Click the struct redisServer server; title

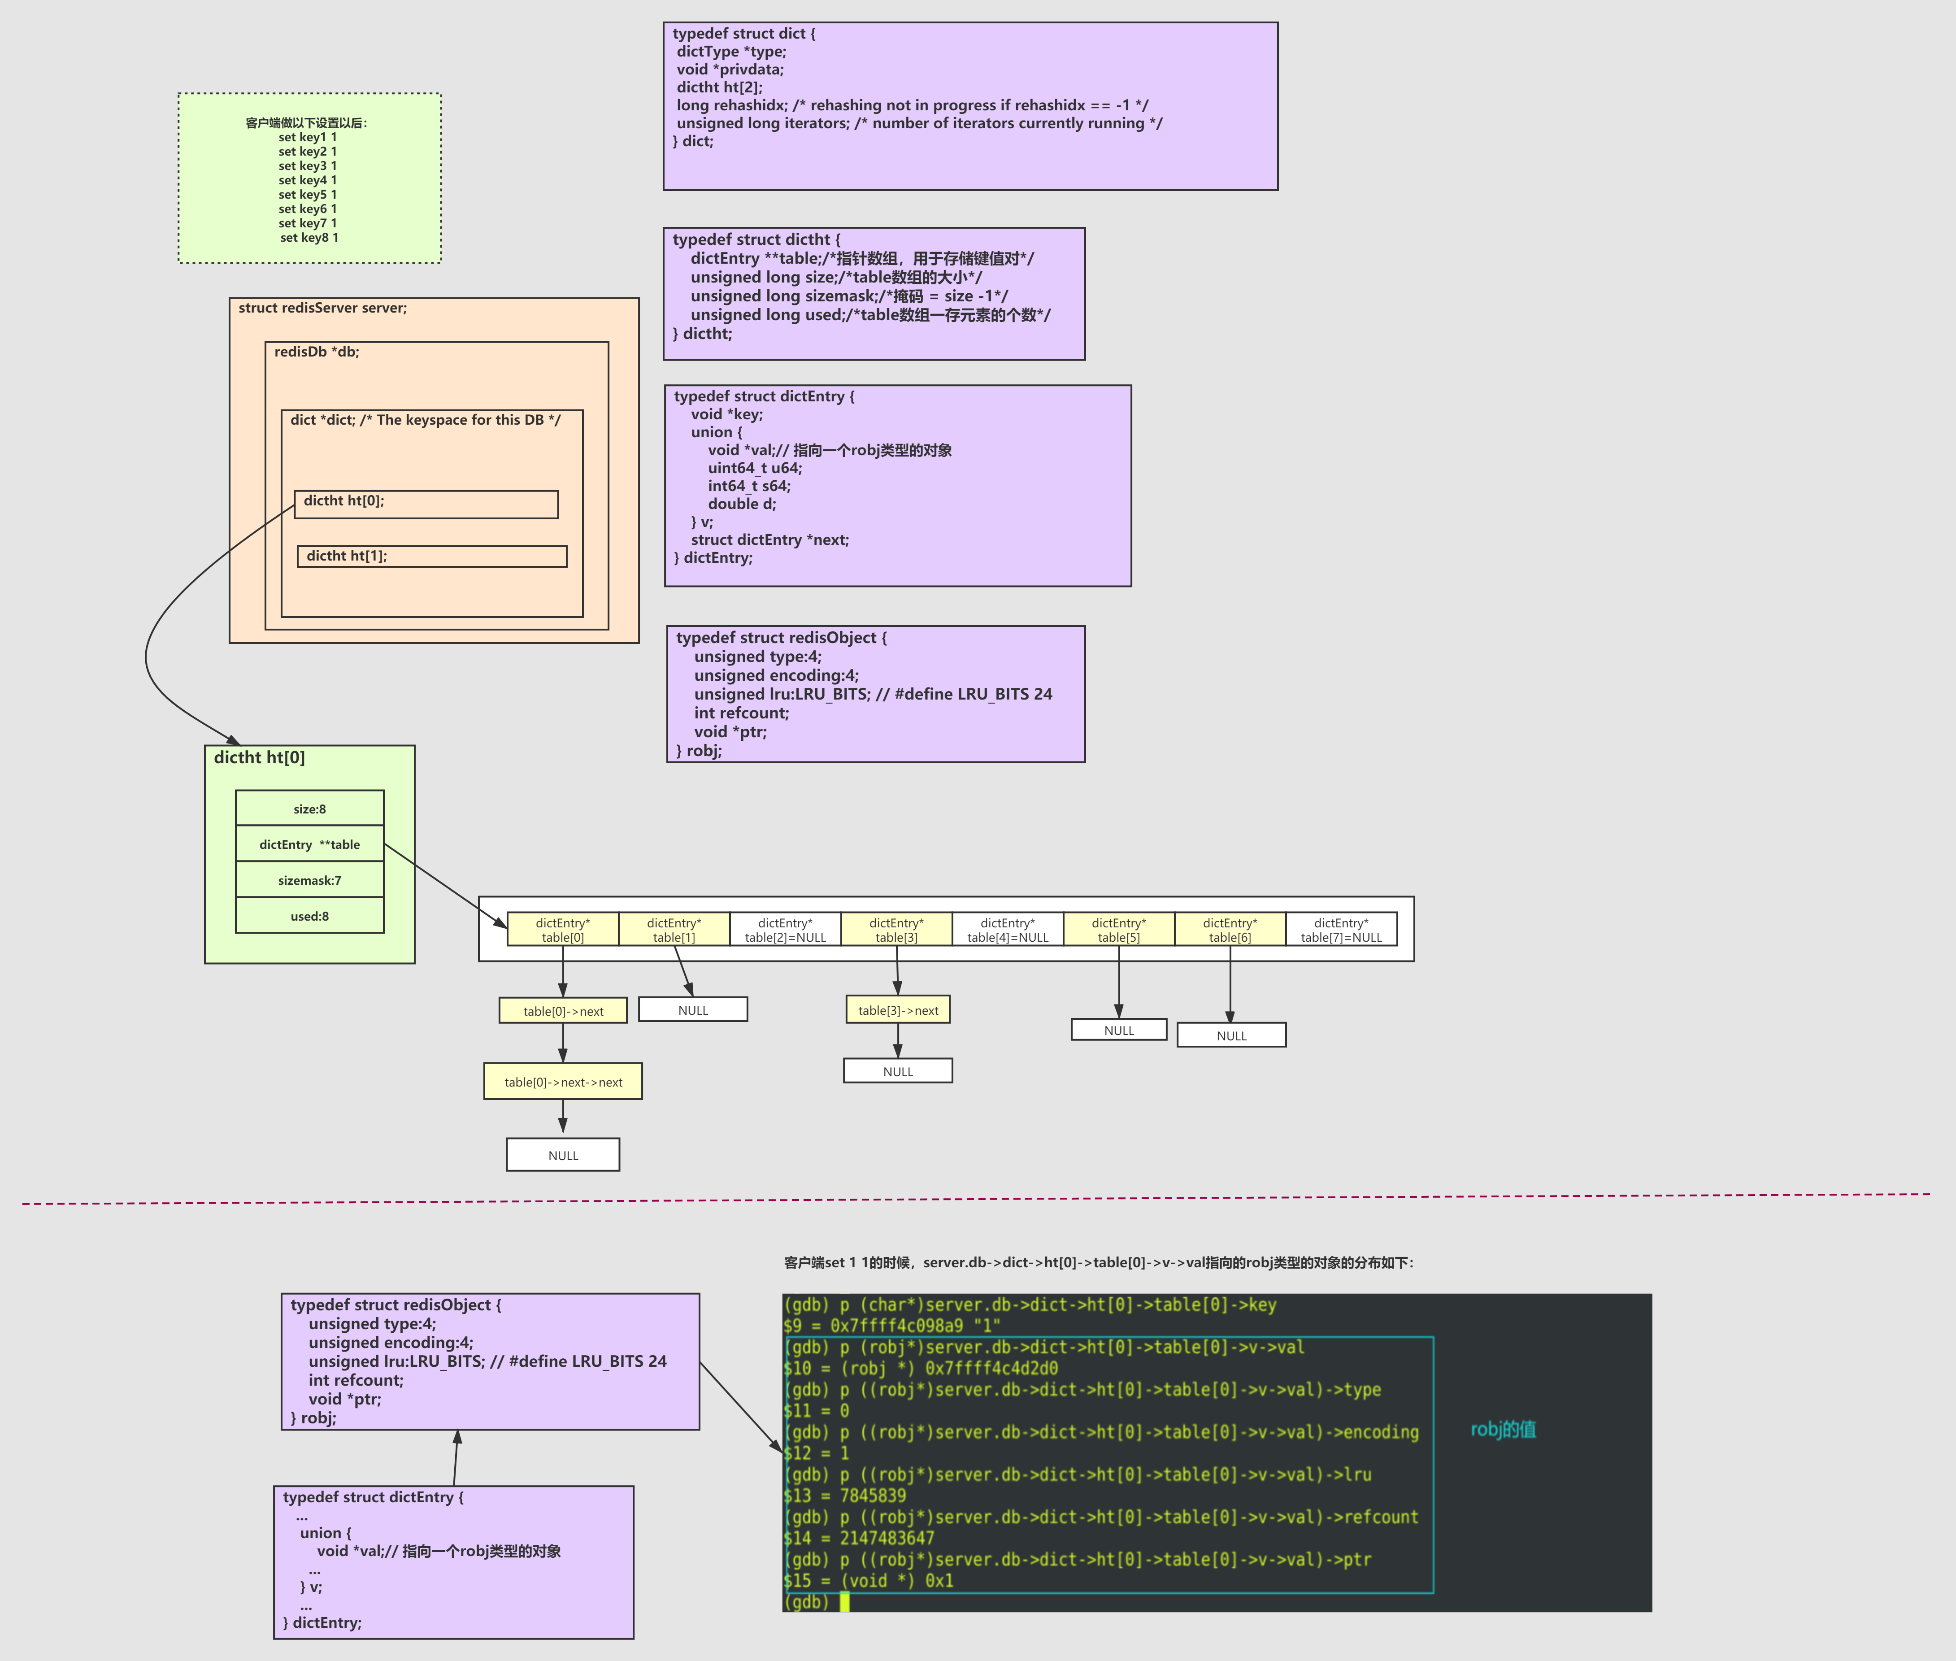[322, 308]
